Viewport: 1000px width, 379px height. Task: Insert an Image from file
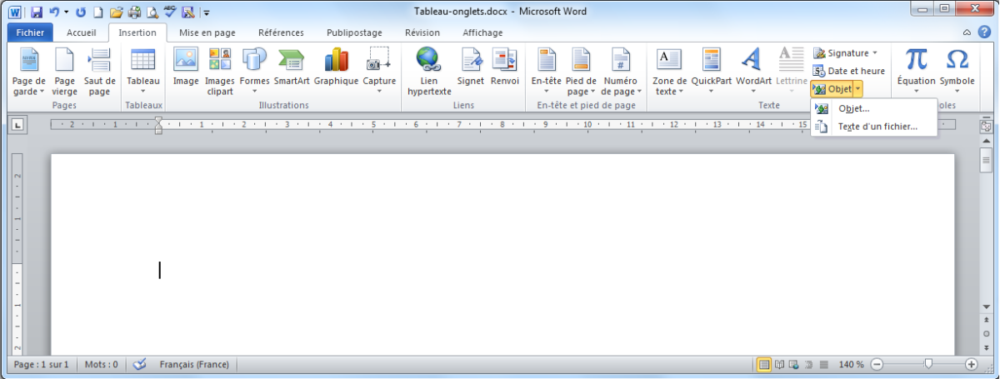pyautogui.click(x=186, y=67)
